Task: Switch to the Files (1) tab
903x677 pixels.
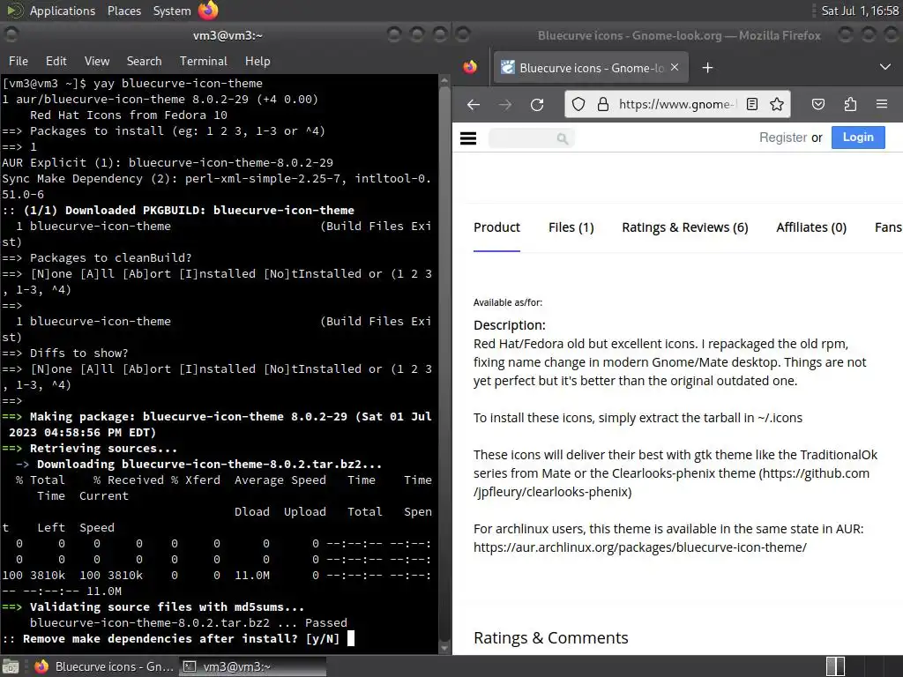Action: [571, 227]
